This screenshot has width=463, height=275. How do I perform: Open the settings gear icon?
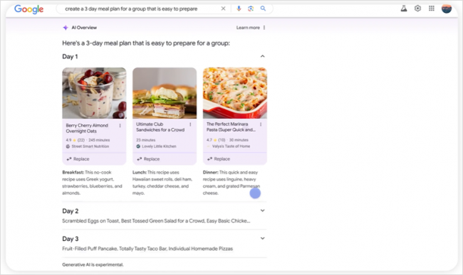click(x=417, y=9)
